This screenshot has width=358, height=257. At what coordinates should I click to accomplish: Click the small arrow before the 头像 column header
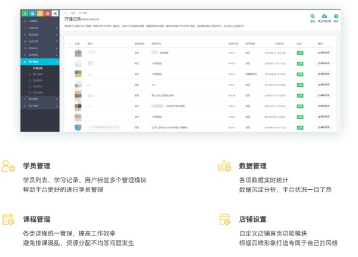[70, 43]
